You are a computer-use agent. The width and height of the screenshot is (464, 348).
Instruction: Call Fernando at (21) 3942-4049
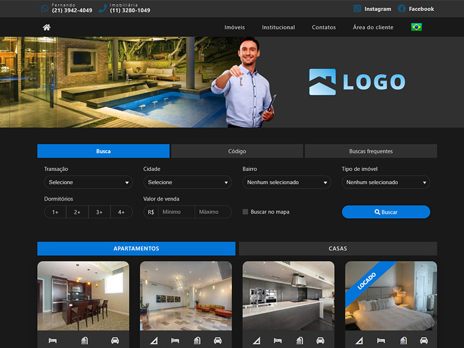pyautogui.click(x=72, y=10)
